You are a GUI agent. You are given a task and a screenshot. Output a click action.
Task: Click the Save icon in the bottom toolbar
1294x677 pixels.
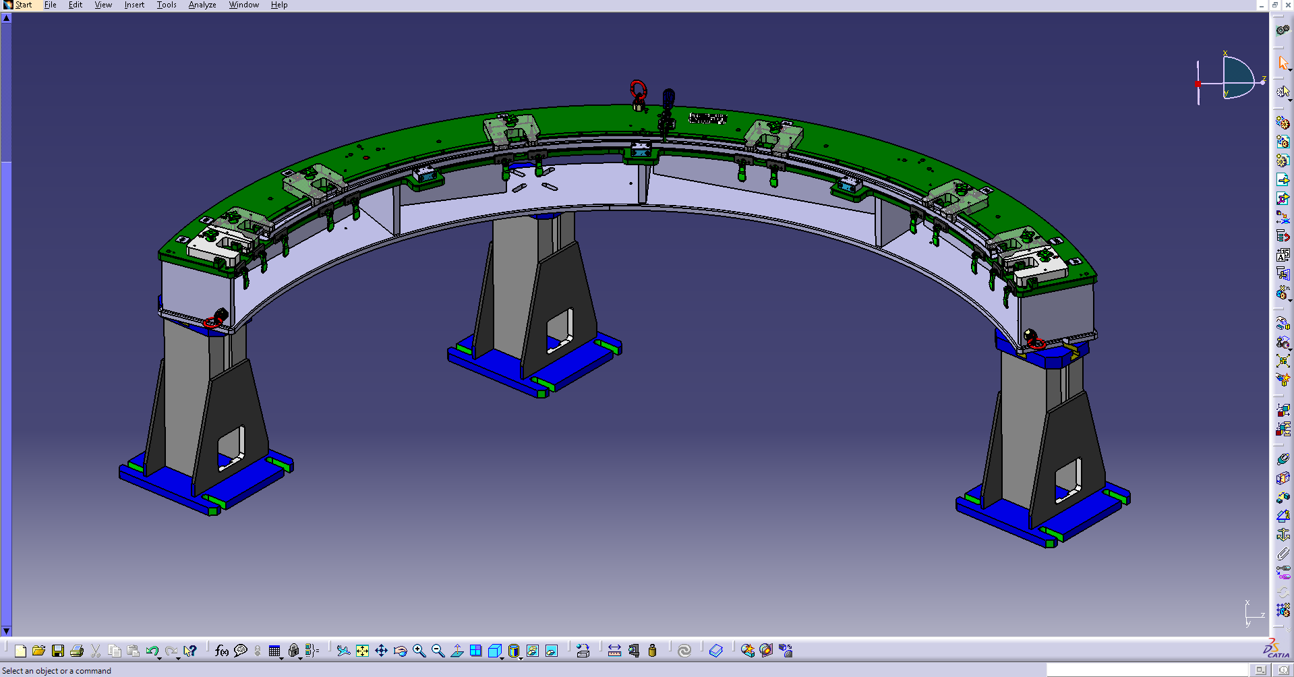58,651
